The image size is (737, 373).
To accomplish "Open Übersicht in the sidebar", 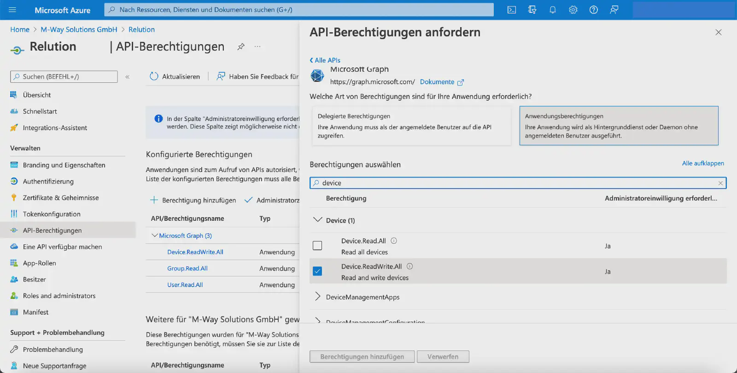I will click(37, 95).
